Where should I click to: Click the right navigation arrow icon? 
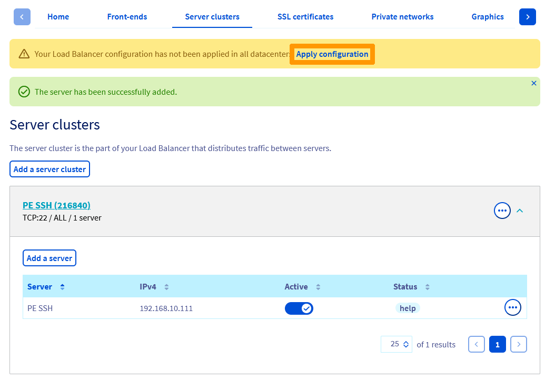pyautogui.click(x=527, y=17)
